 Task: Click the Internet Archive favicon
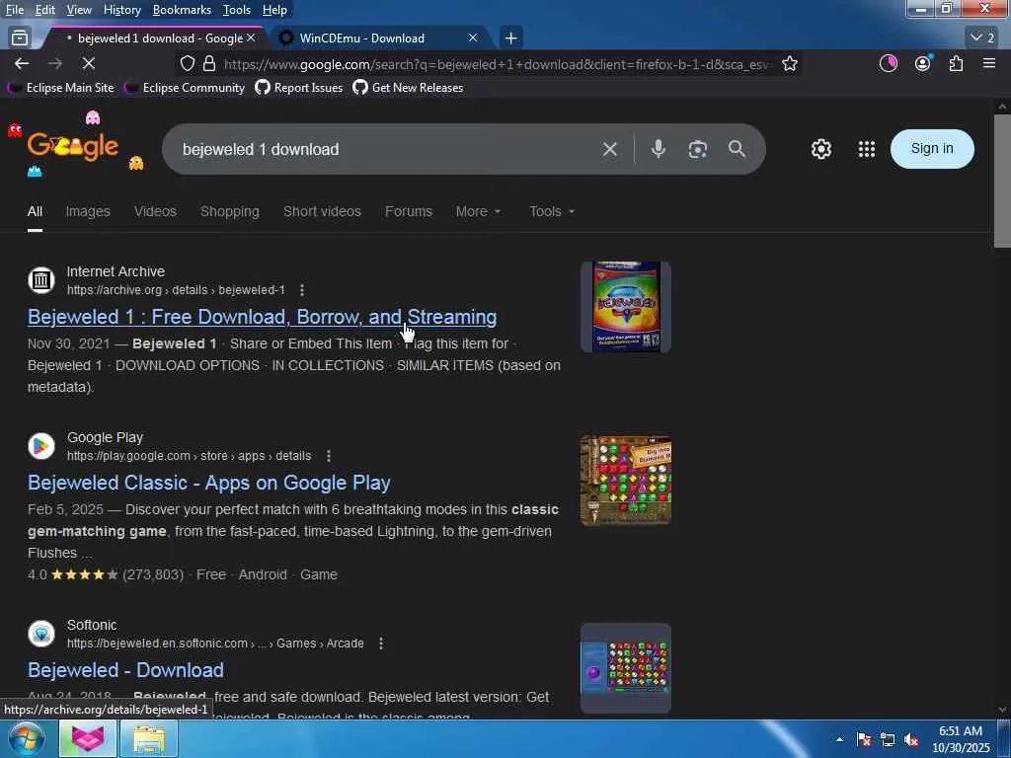coord(41,280)
